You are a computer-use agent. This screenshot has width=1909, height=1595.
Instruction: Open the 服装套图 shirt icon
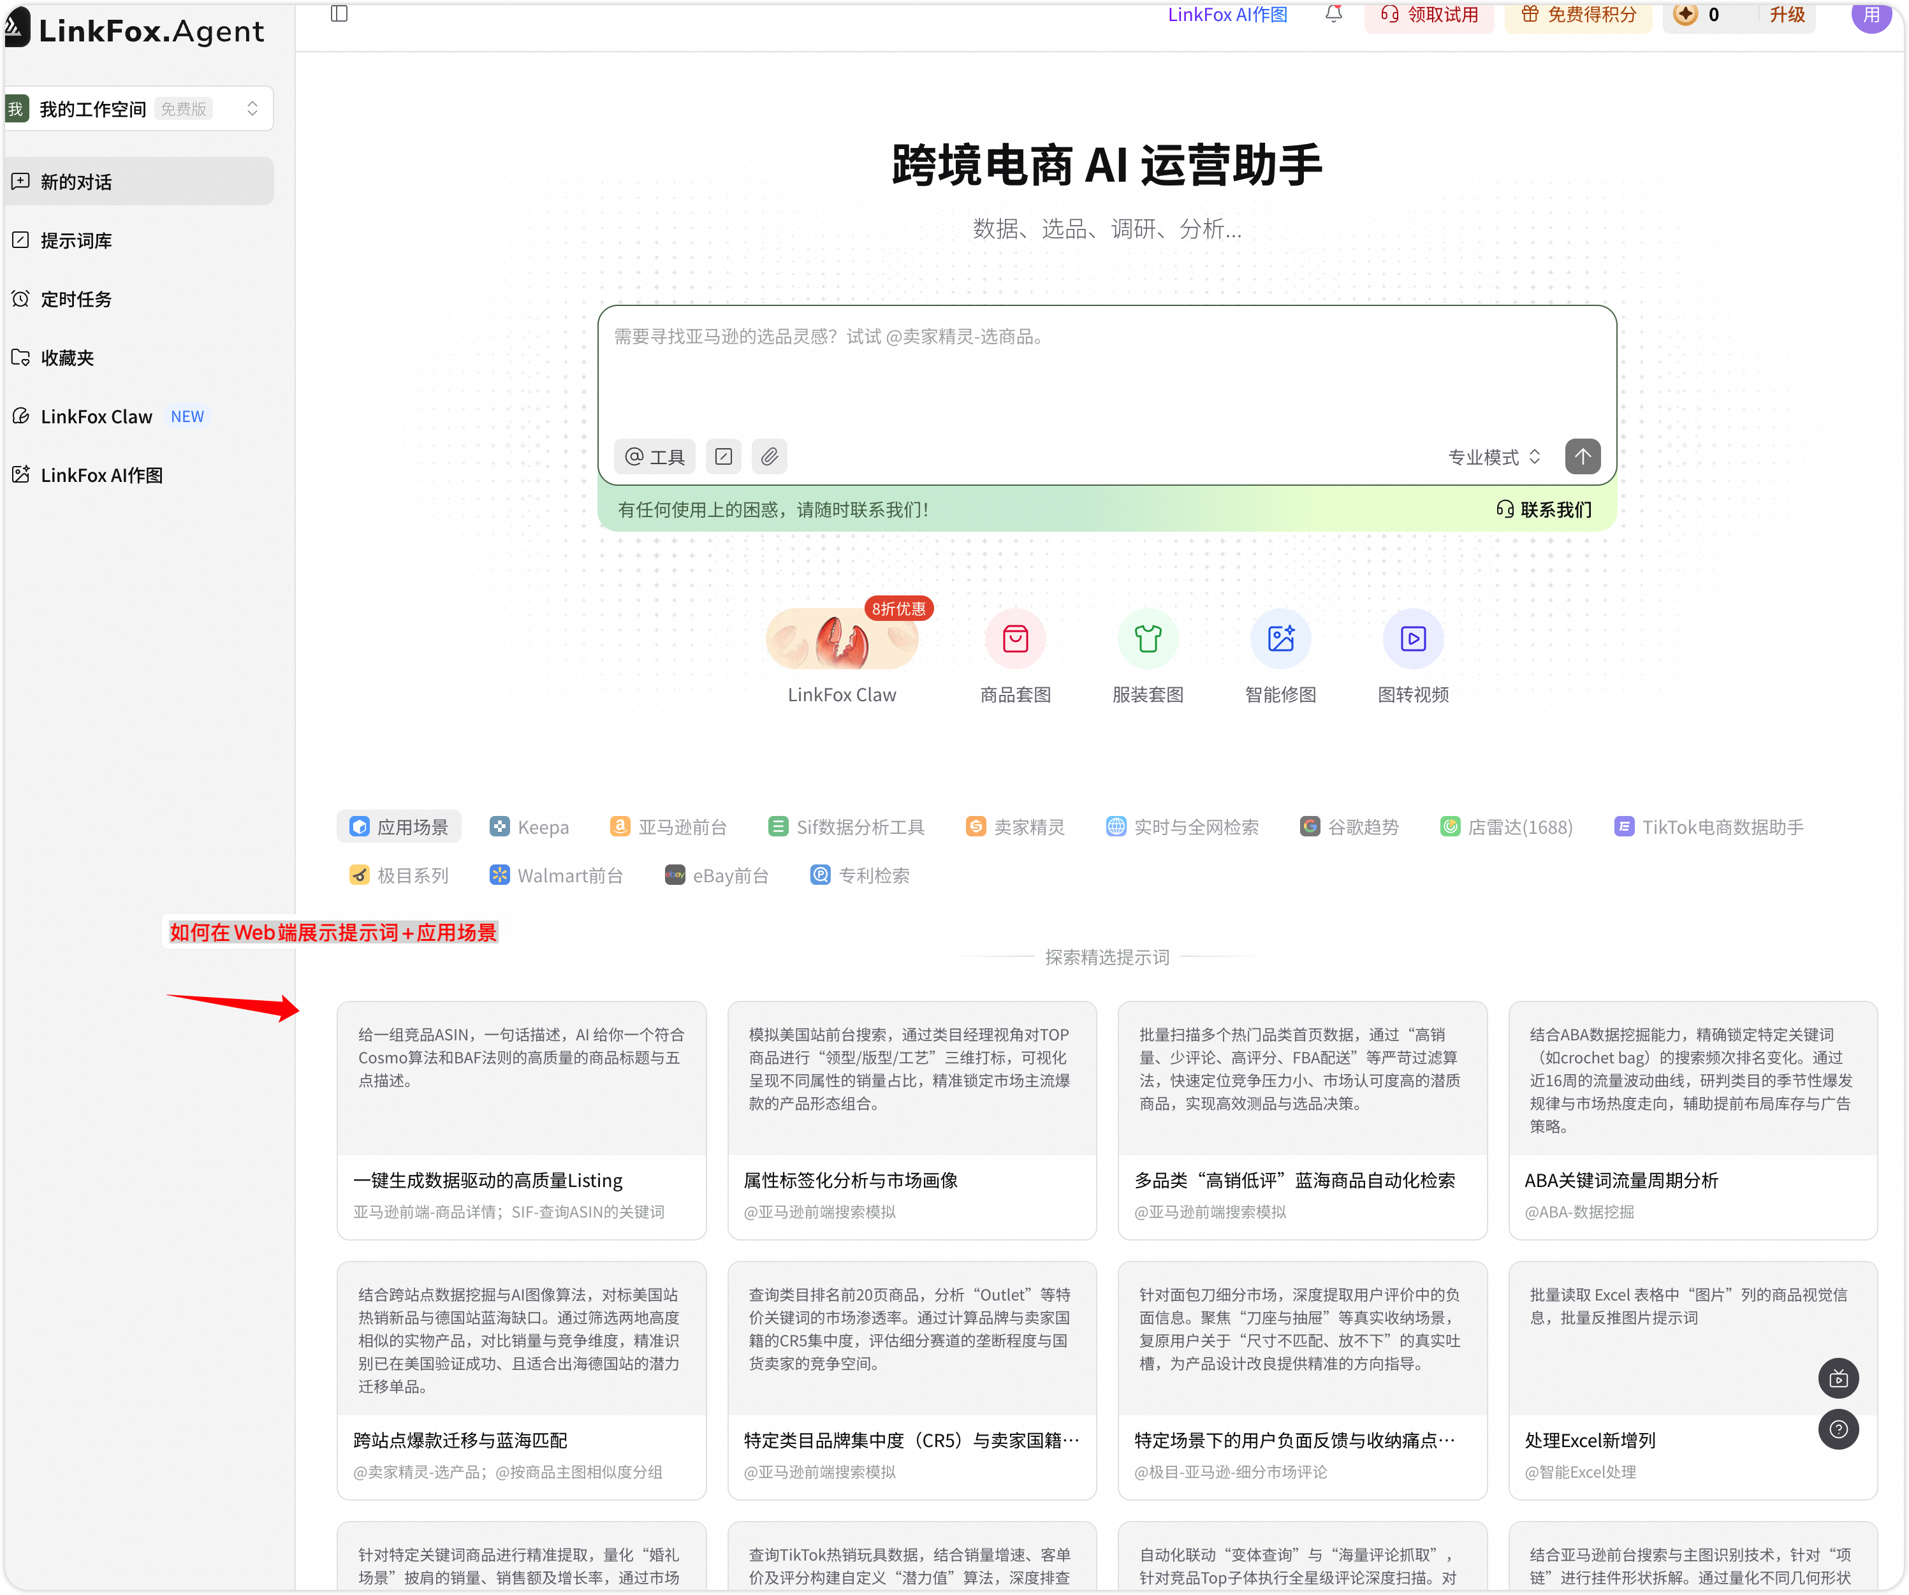[x=1147, y=639]
